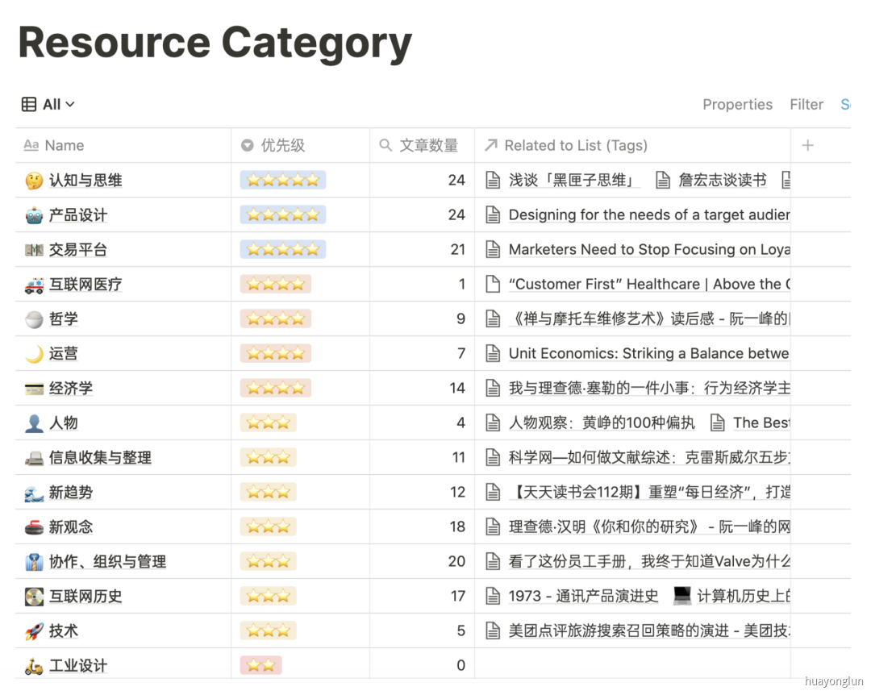The width and height of the screenshot is (871, 695).
Task: Open the 认知与思维 page
Action: 85,181
